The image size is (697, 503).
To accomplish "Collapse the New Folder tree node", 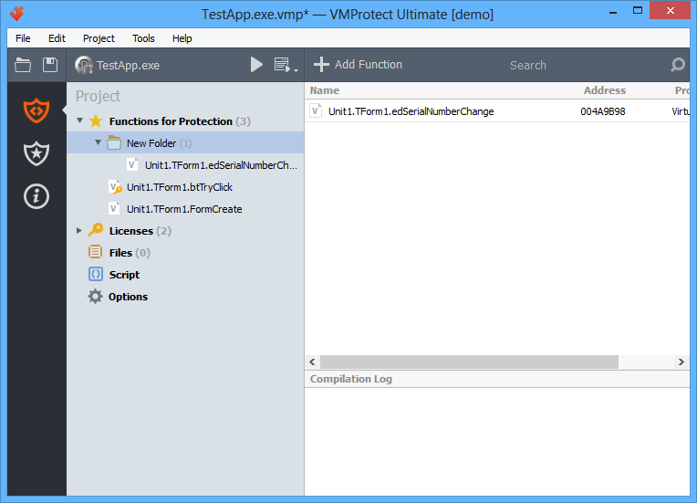I will tap(98, 142).
